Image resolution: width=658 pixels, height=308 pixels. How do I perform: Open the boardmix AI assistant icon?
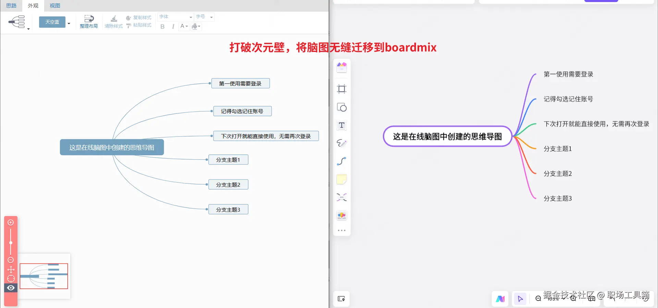pos(500,299)
